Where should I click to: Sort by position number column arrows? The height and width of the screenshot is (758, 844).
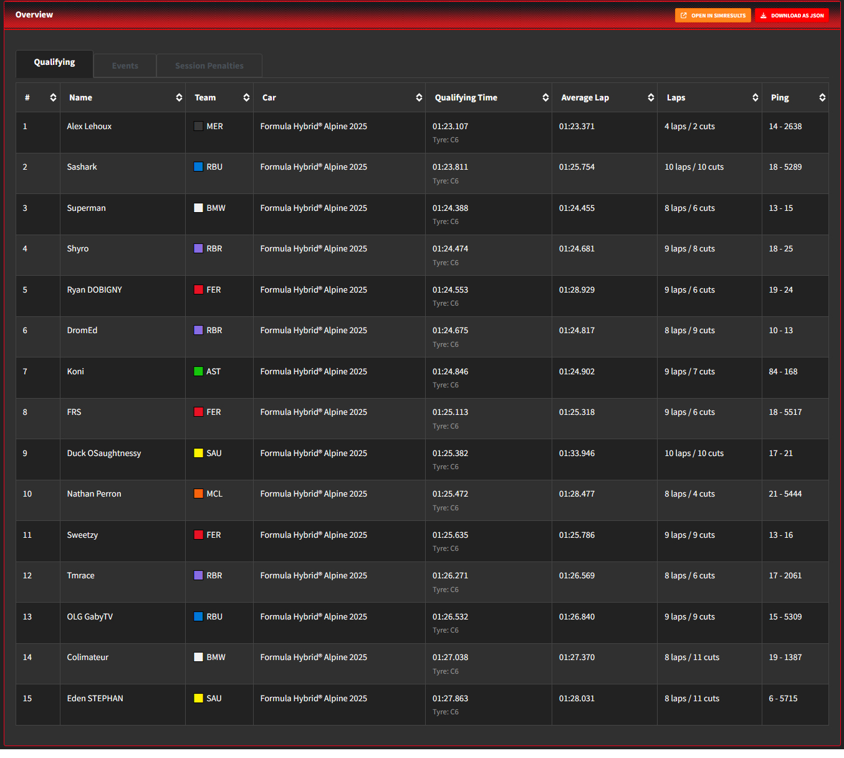[53, 98]
